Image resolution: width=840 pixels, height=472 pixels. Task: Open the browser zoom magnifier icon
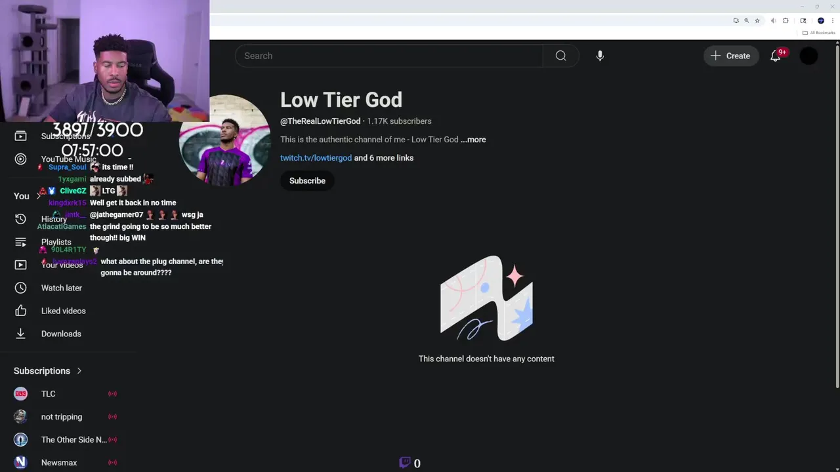(746, 21)
